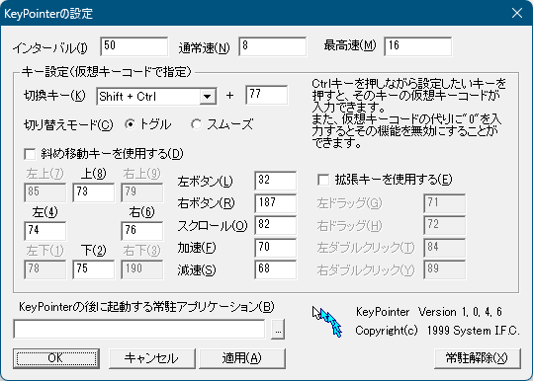The height and width of the screenshot is (381, 533).
Task: Click the 切り替えモード(C) label
Action: [x=68, y=125]
